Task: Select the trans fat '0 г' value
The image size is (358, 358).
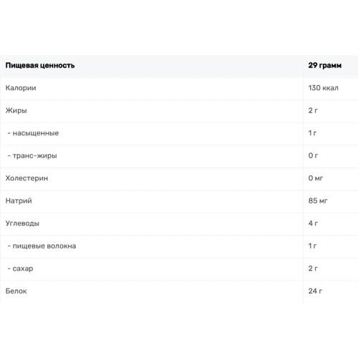Action: click(313, 155)
